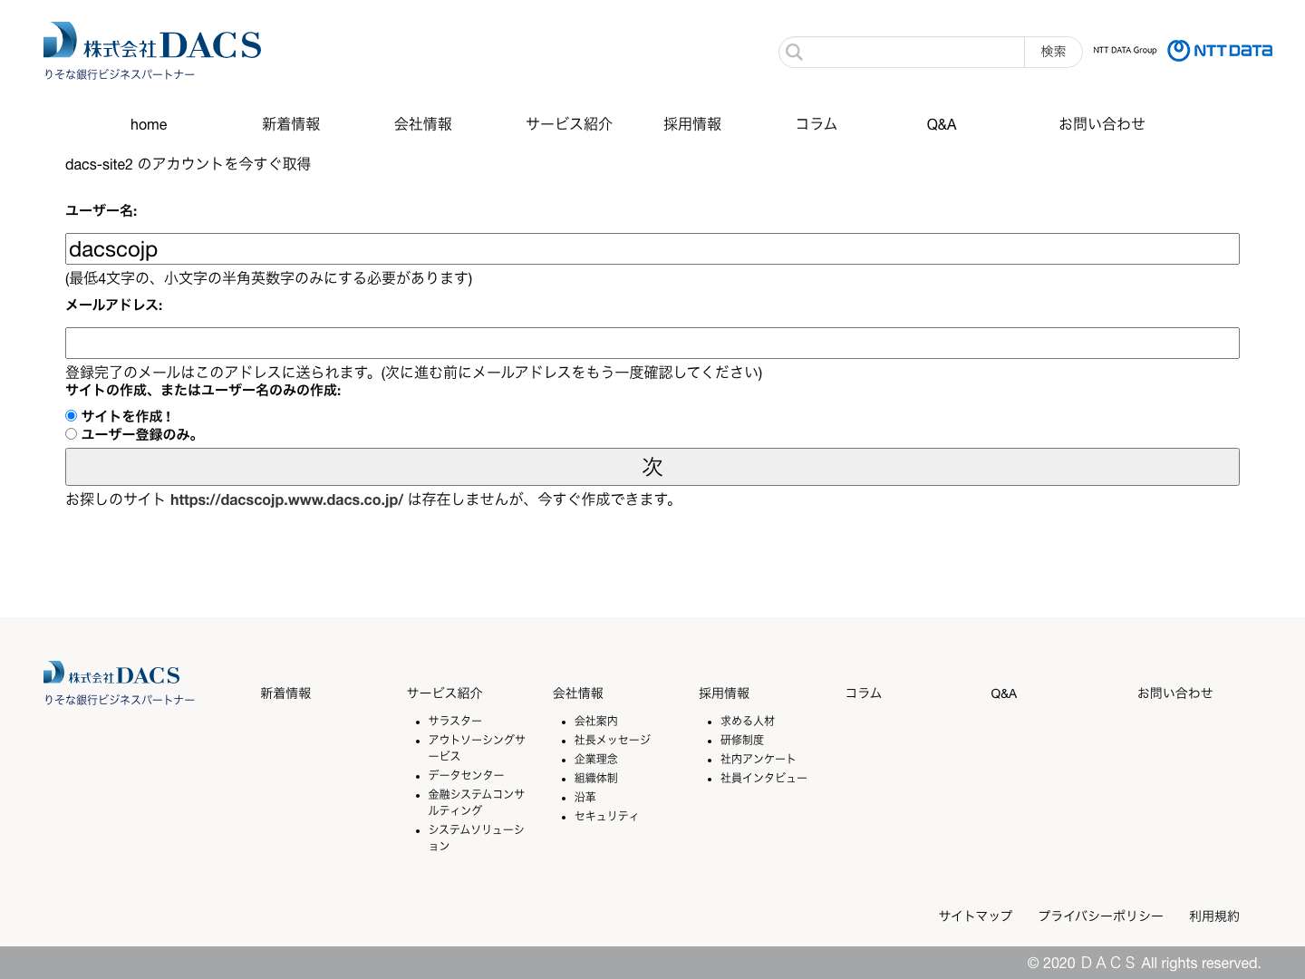This screenshot has height=979, width=1305.
Task: Select the サイトを作成！ radio button
Action: click(71, 415)
